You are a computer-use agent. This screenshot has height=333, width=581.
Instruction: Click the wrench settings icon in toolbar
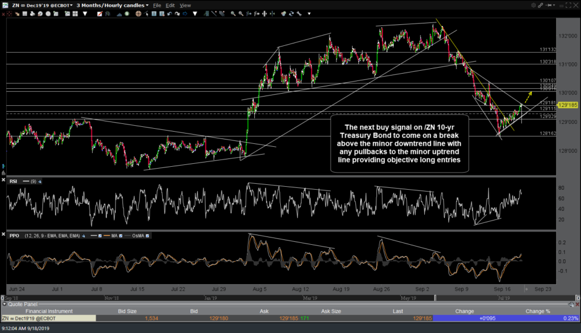298,14
